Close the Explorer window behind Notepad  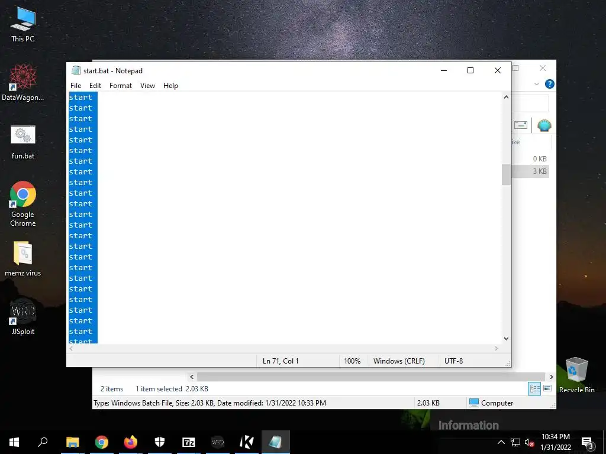(543, 69)
